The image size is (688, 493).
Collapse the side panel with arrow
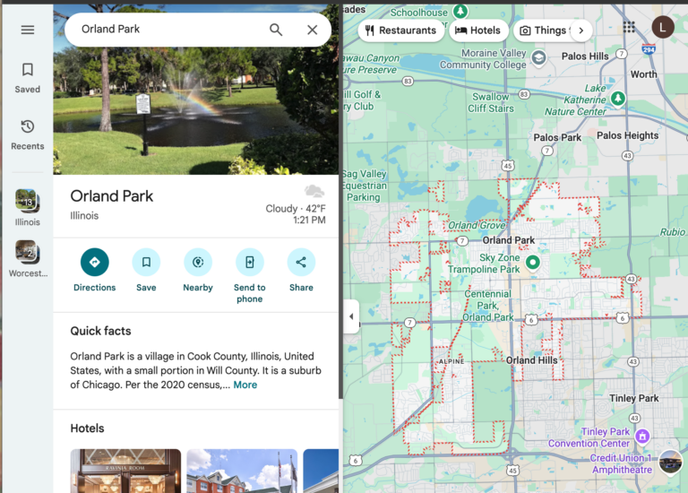tap(350, 316)
